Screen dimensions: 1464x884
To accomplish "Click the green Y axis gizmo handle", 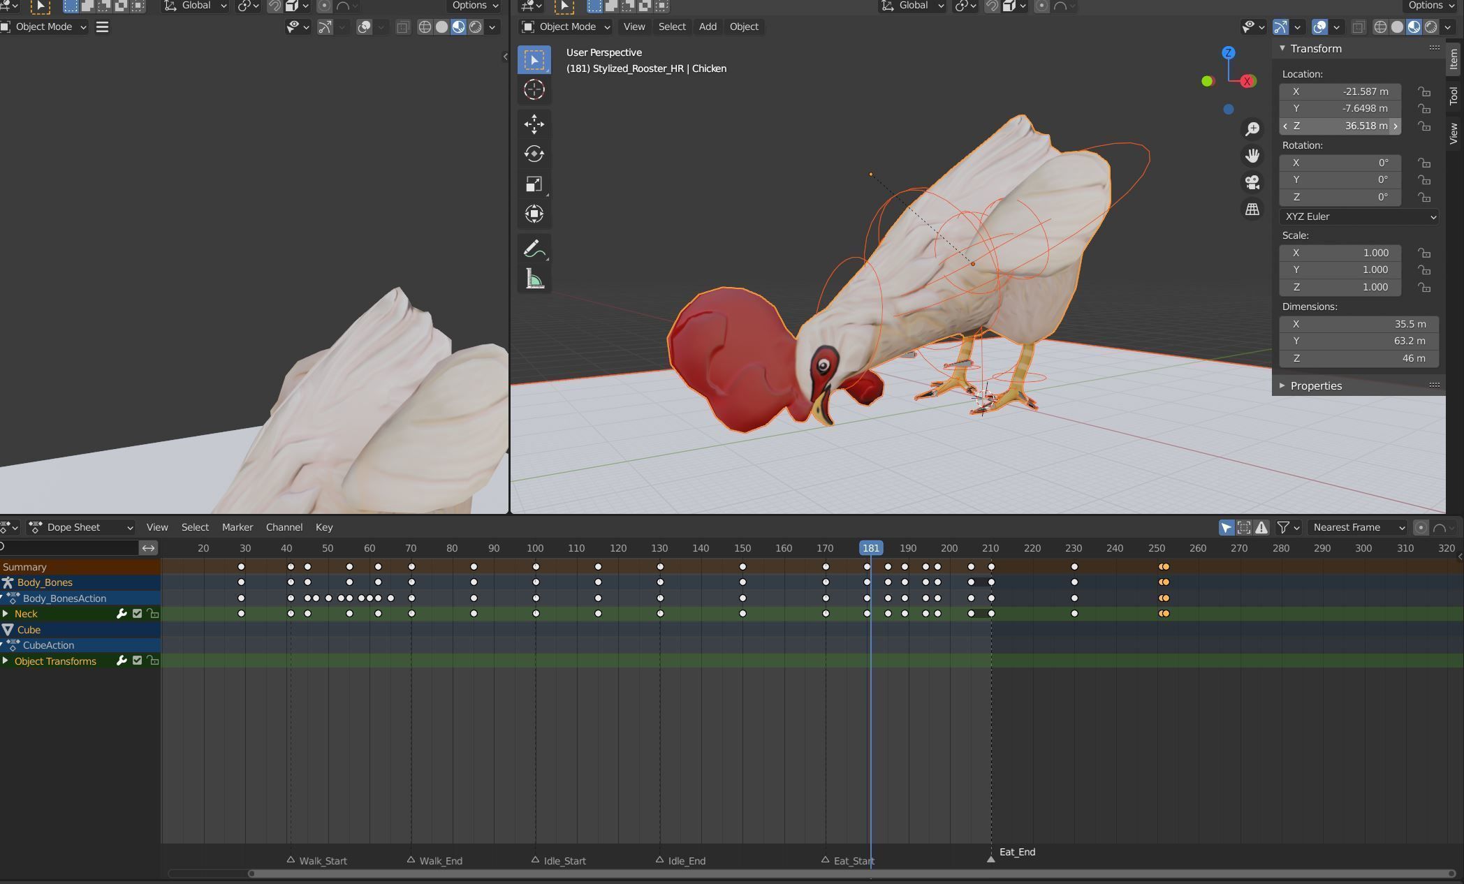I will tap(1207, 81).
